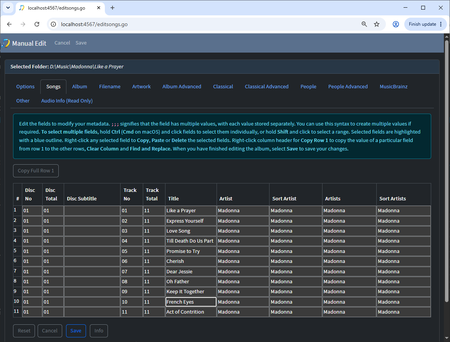
Task: Click the 'French Eyes' title field
Action: point(191,302)
